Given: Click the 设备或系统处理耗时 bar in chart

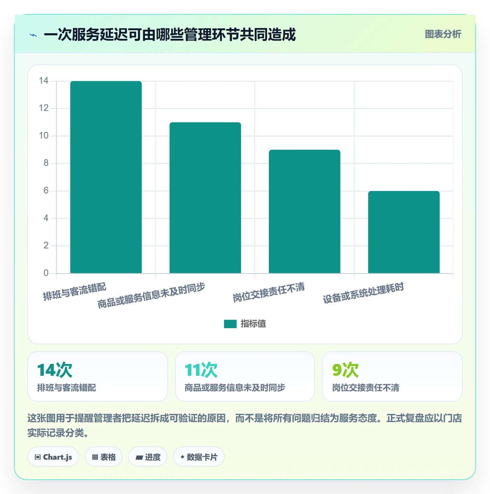Looking at the screenshot, I should (404, 232).
